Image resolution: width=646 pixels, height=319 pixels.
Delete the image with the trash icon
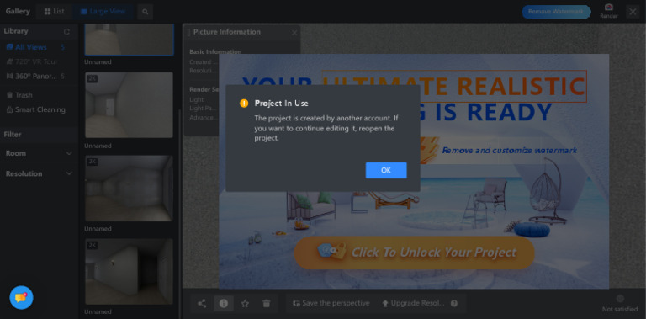click(267, 303)
